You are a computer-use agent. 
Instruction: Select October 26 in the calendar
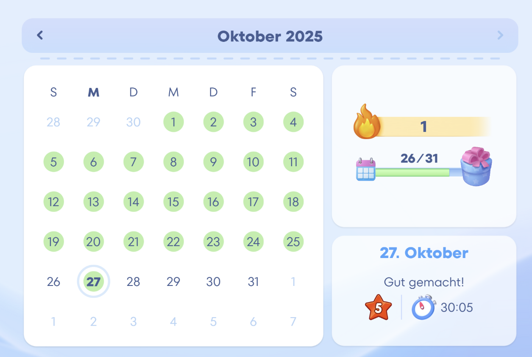(x=53, y=282)
